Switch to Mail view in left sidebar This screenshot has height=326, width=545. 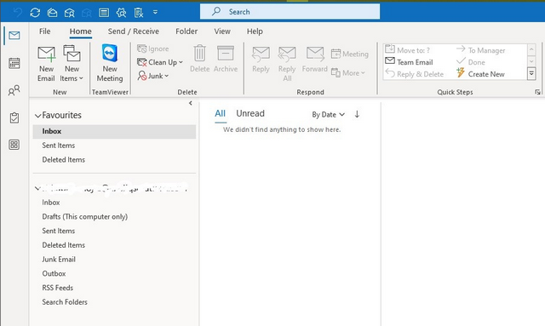(14, 35)
